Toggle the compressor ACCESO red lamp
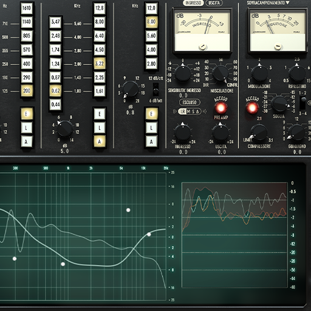The image size is (311, 311). click(252, 108)
